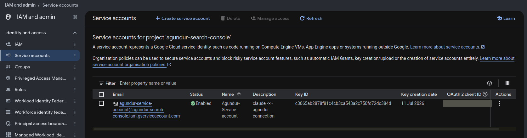Click the IAM add-person icon in sidebar
The width and height of the screenshot is (527, 138).
tap(8, 44)
